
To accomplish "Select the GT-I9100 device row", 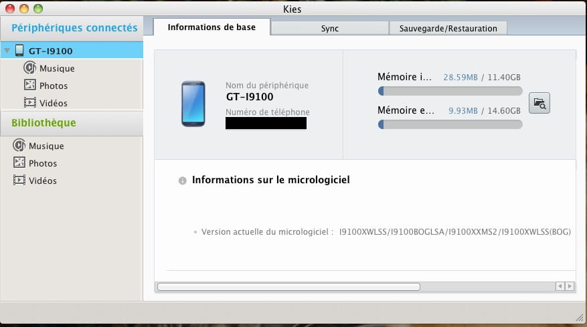I will tap(72, 50).
